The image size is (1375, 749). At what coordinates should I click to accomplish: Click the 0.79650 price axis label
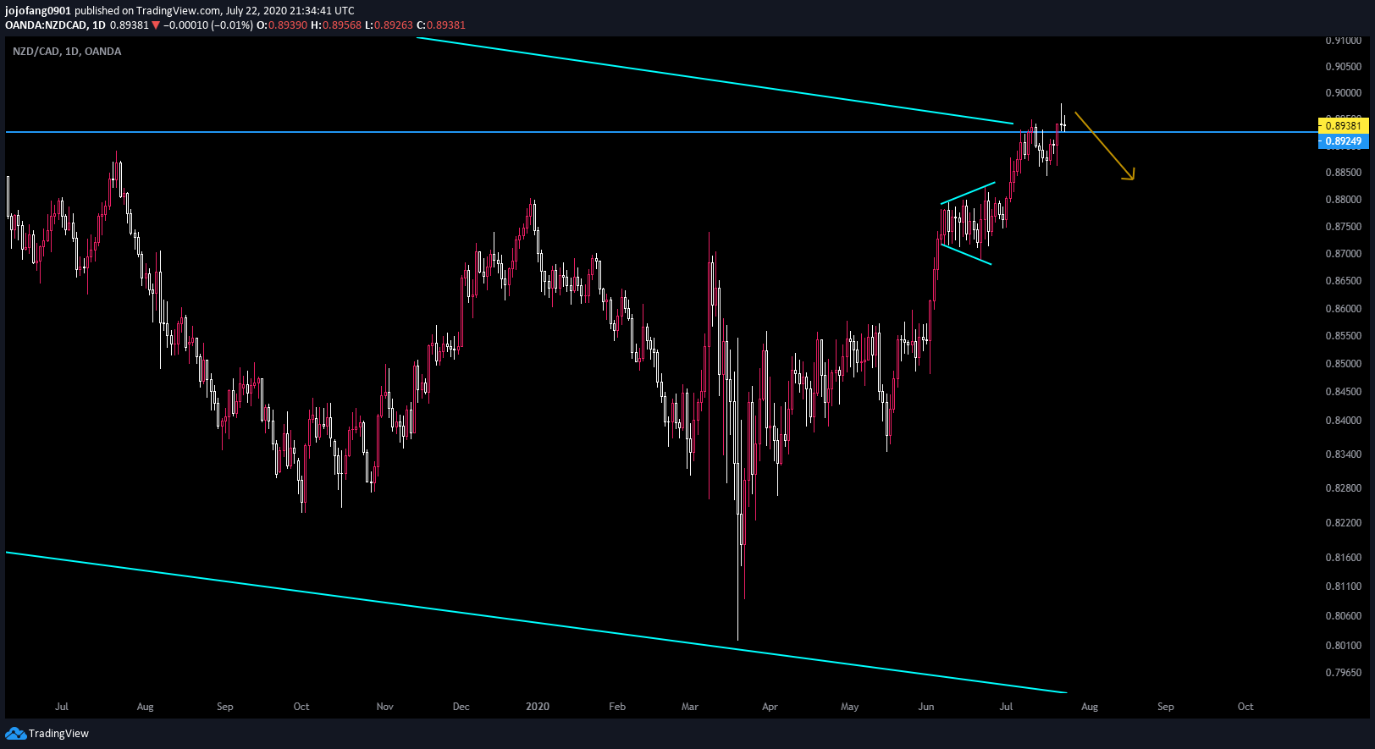[1344, 673]
